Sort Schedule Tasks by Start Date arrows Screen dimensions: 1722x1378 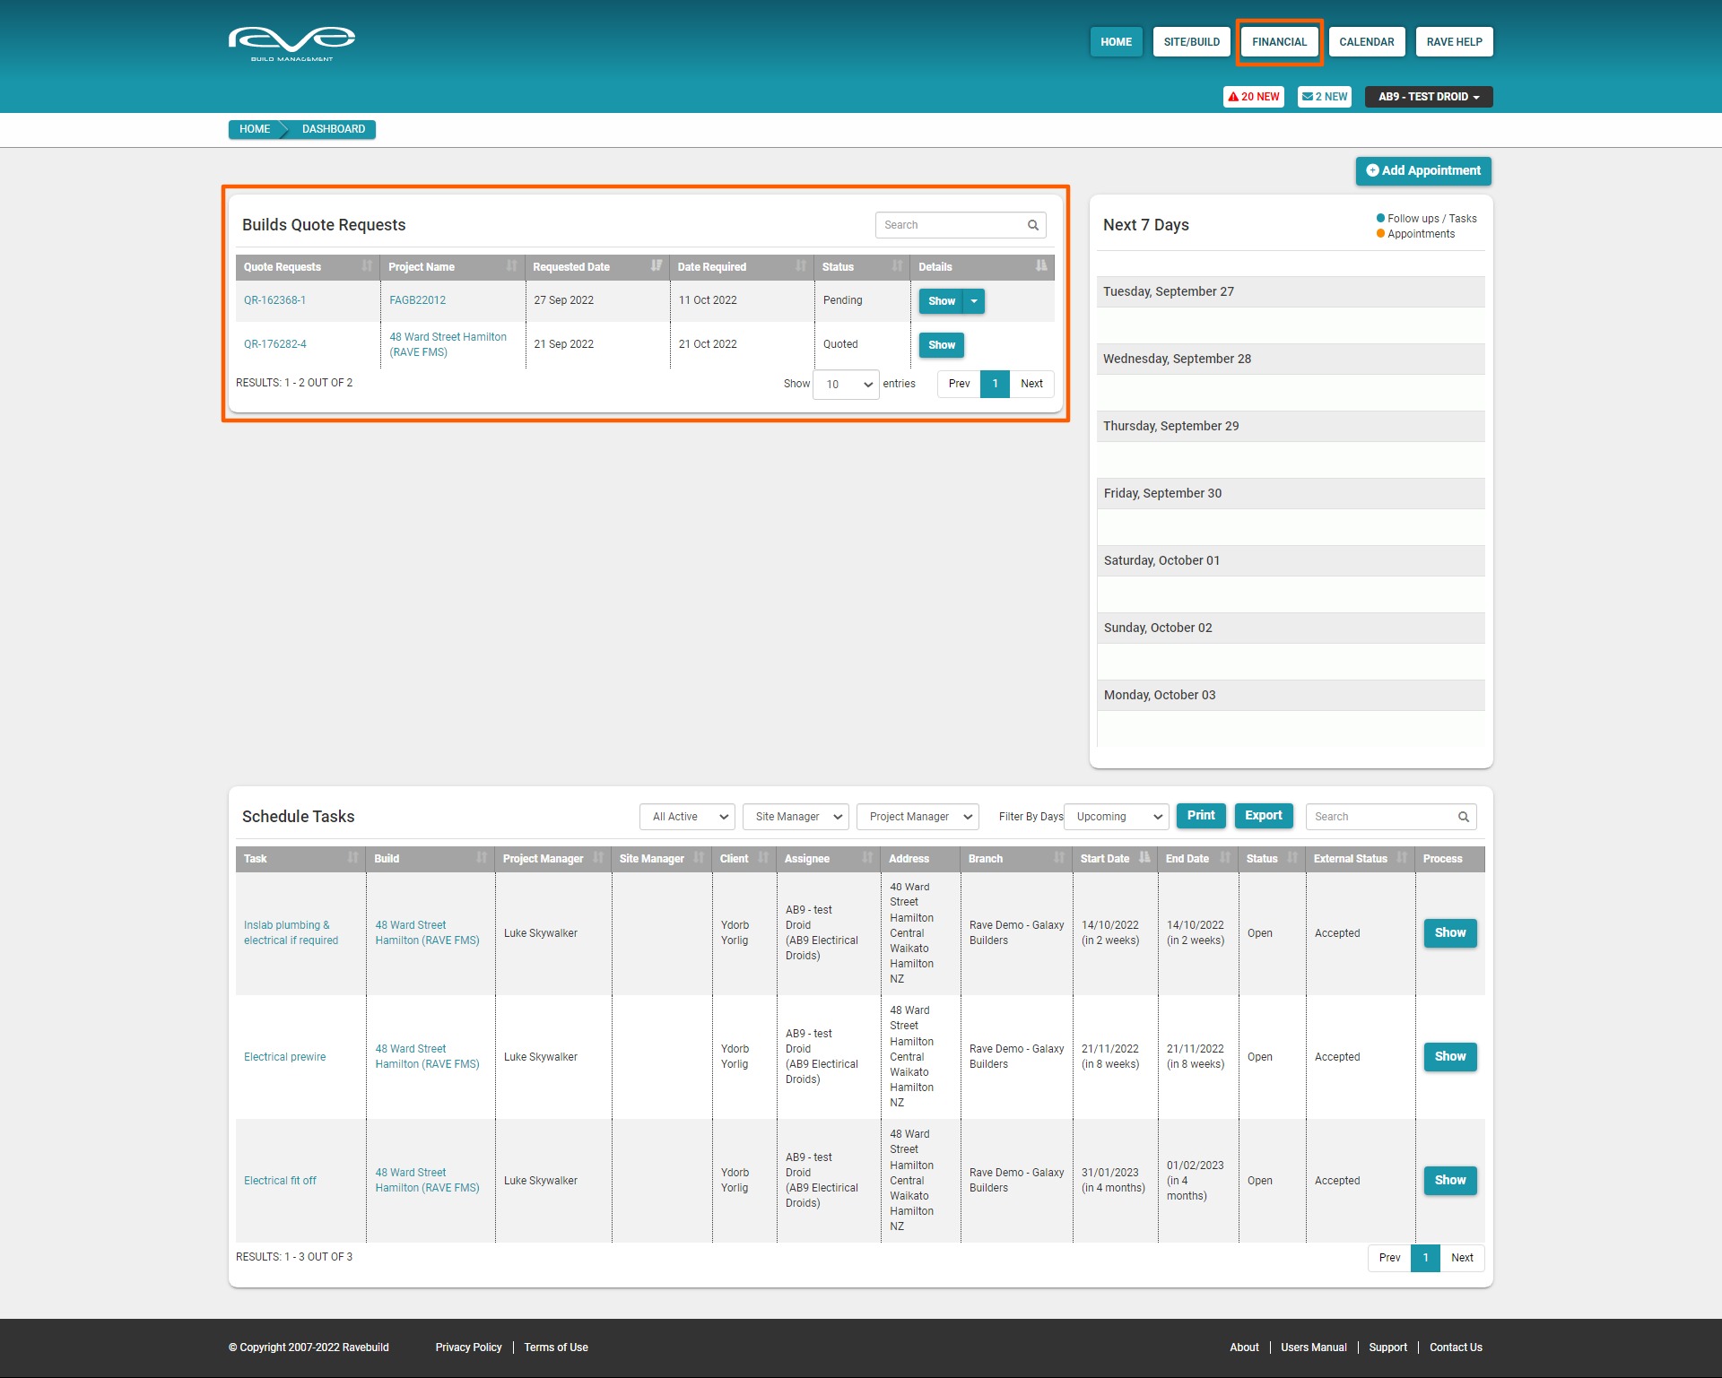[x=1144, y=858]
